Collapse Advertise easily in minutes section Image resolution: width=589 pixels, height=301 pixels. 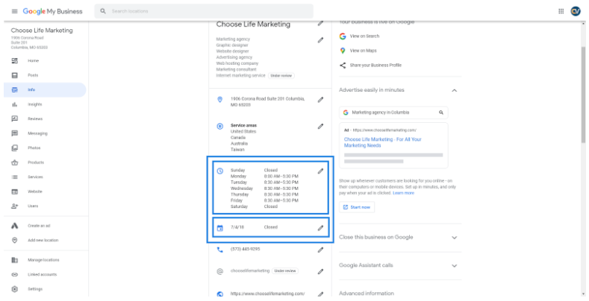pos(454,90)
